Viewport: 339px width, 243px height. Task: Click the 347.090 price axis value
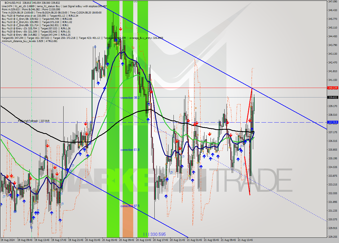[x=332, y=2]
